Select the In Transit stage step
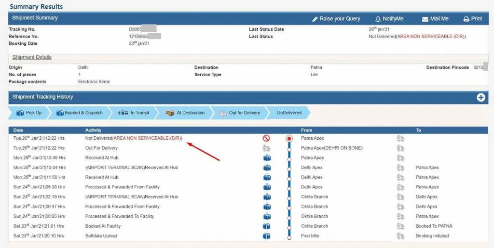The width and height of the screenshot is (494, 248). click(133, 113)
